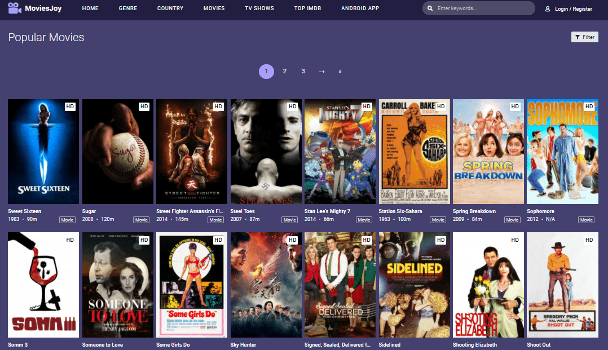Click HD badge on Sweet Sixteen poster
The height and width of the screenshot is (350, 608).
click(70, 106)
